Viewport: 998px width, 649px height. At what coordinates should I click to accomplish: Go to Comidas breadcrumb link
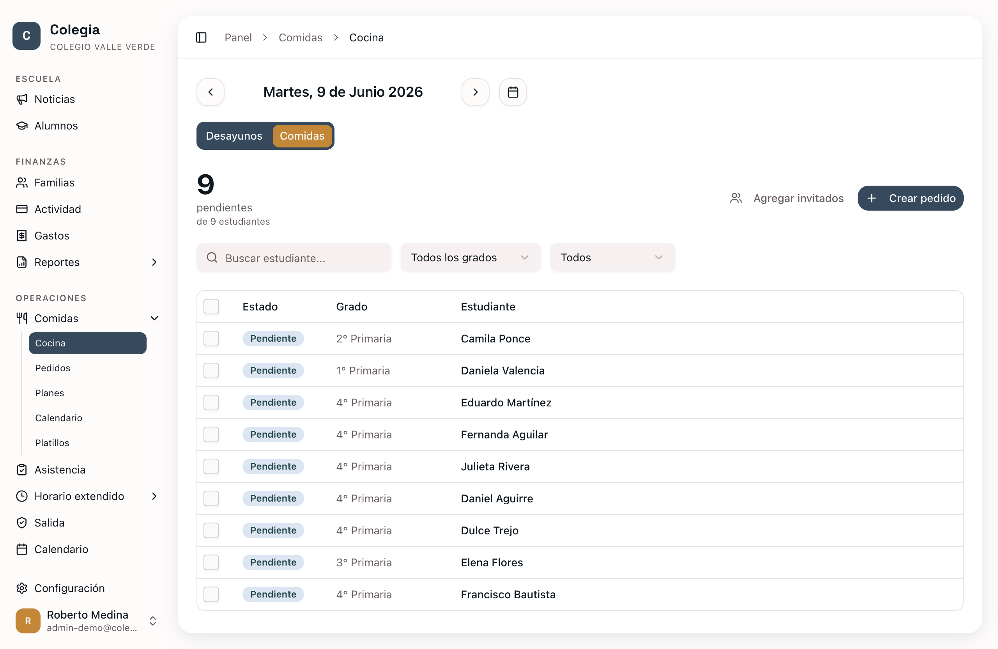300,37
